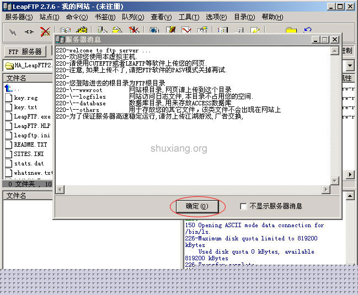Close the 服务器消息 dialog

[x=335, y=40]
